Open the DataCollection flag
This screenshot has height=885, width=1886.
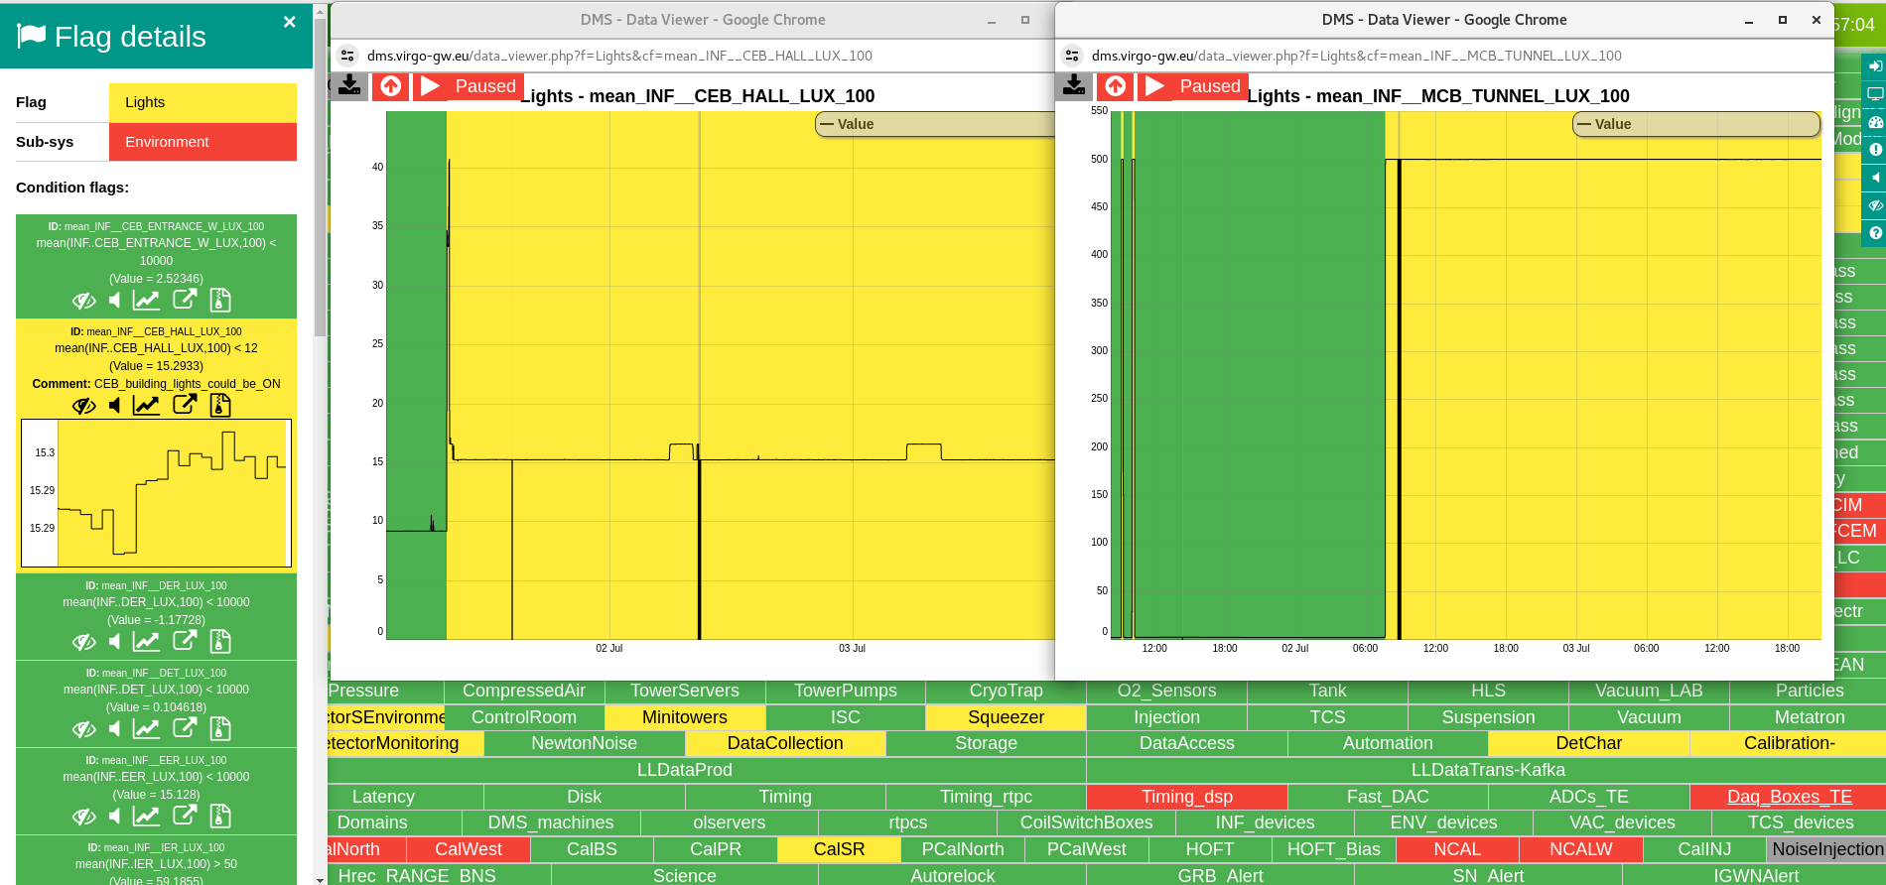784,743
